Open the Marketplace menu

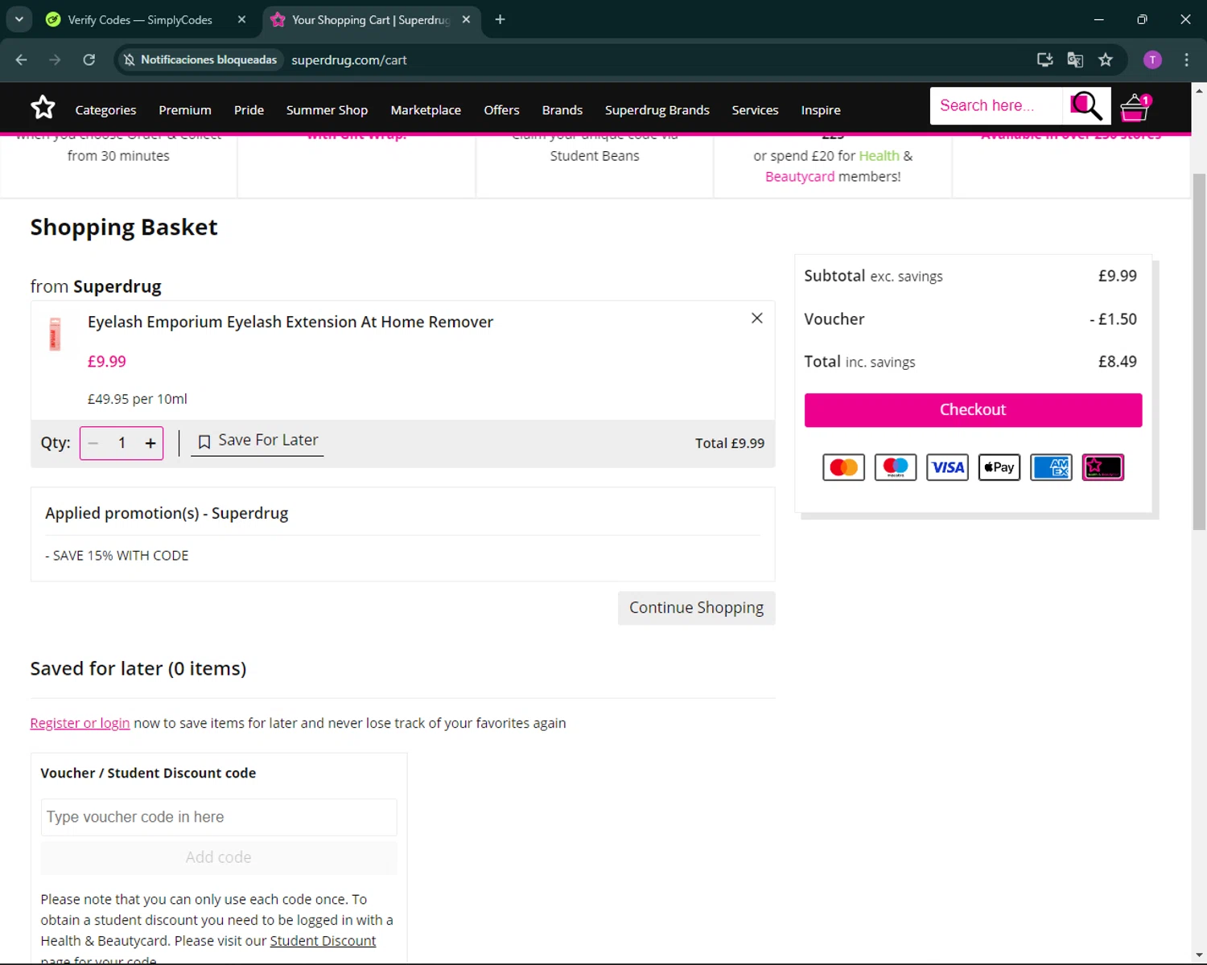point(426,110)
